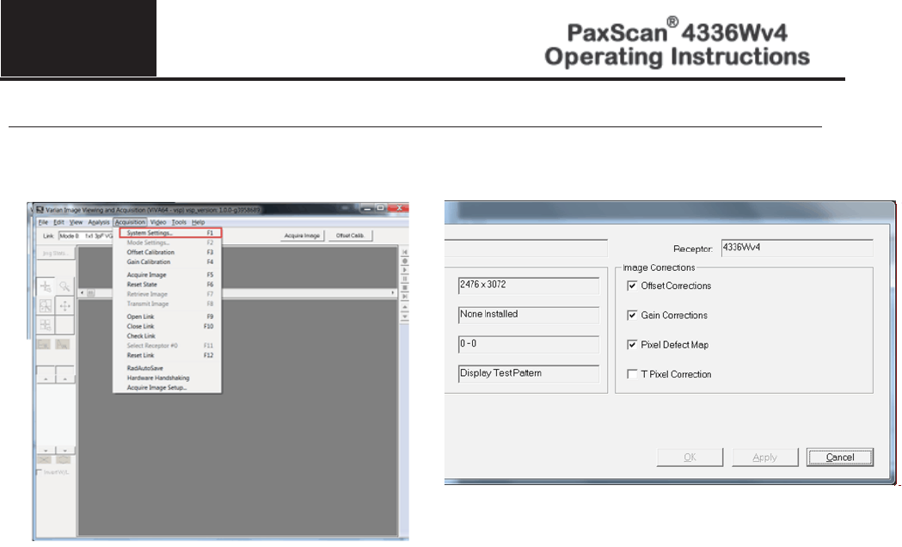
Task: Jump to last frame in playback strip
Action: click(405, 296)
